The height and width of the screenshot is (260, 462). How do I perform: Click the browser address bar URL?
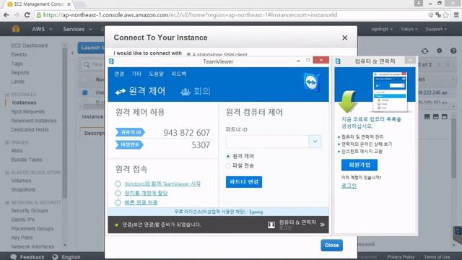click(190, 15)
